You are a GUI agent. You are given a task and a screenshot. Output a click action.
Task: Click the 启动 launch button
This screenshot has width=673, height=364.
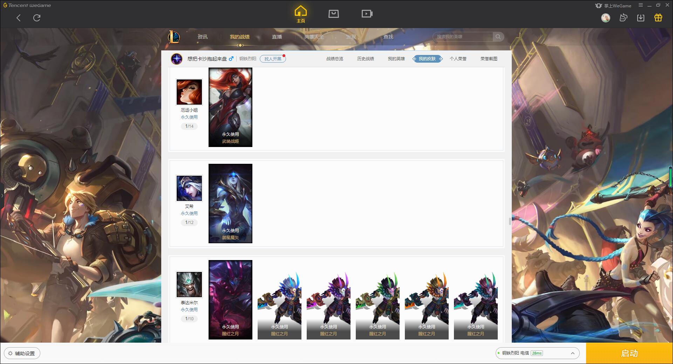[x=629, y=353]
